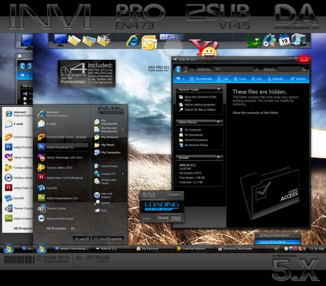Click the green gecko icon in the top dock
This screenshot has height=286, width=326.
coord(254,41)
